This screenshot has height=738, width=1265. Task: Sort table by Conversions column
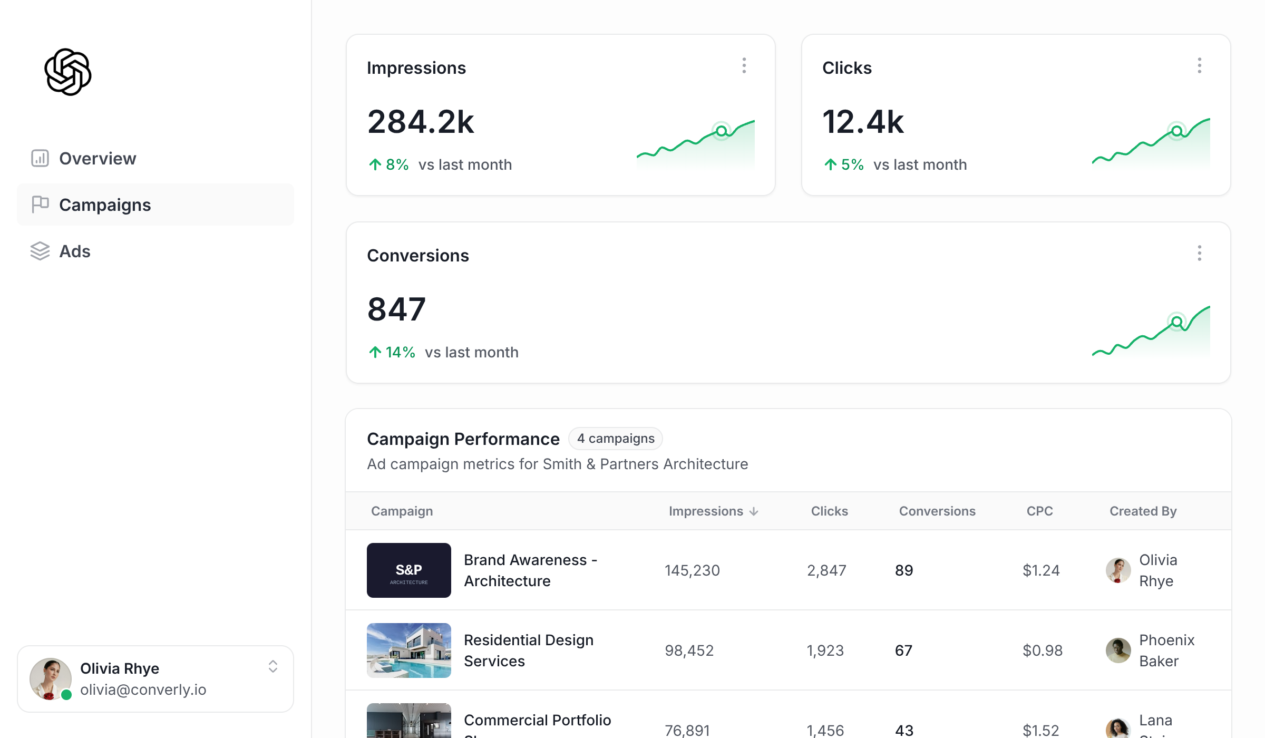coord(937,511)
